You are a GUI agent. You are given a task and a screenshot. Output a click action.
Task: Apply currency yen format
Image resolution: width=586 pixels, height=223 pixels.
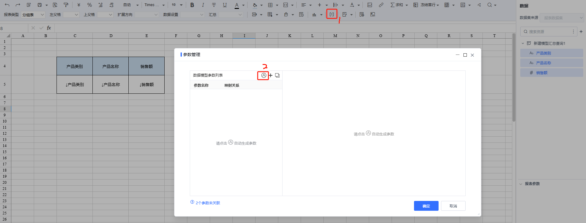coord(79,5)
